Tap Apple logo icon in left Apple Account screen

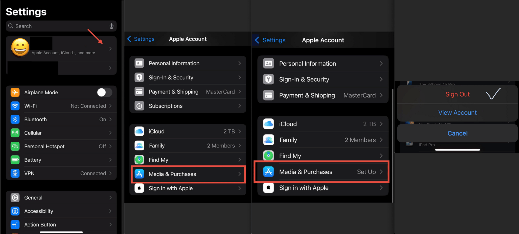coord(139,188)
